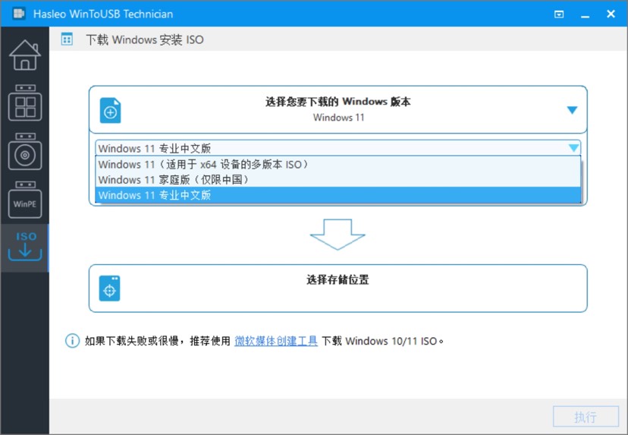Click the 执行 button
The width and height of the screenshot is (628, 435).
pyautogui.click(x=586, y=417)
